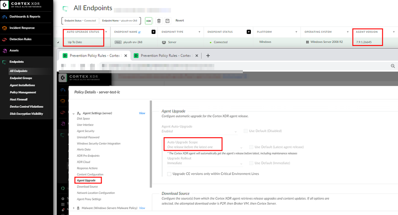Select Agent Proxy Settings in list
This screenshot has width=398, height=215.
(x=89, y=199)
